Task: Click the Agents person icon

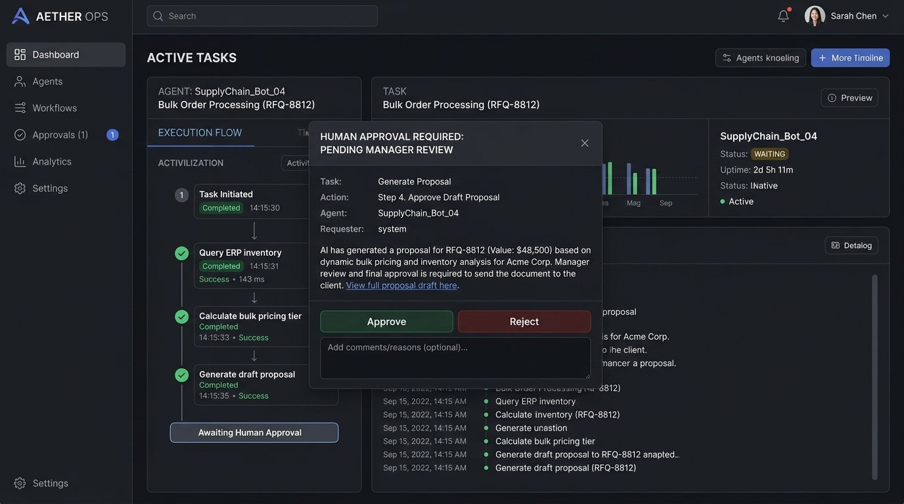Action: point(20,81)
